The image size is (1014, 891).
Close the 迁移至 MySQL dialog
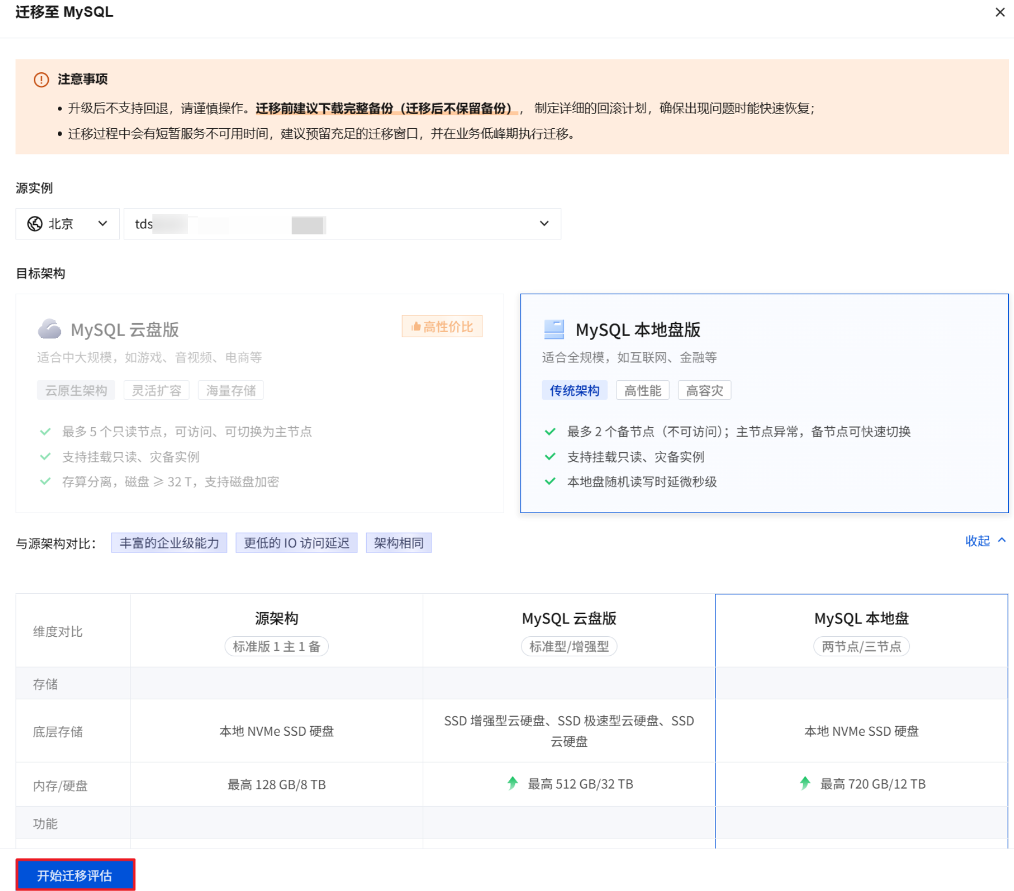tap(1000, 12)
